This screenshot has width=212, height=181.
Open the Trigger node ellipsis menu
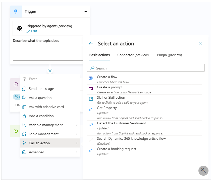coord(85,12)
